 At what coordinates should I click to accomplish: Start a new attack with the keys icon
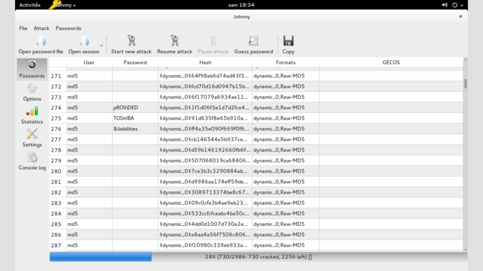point(131,41)
